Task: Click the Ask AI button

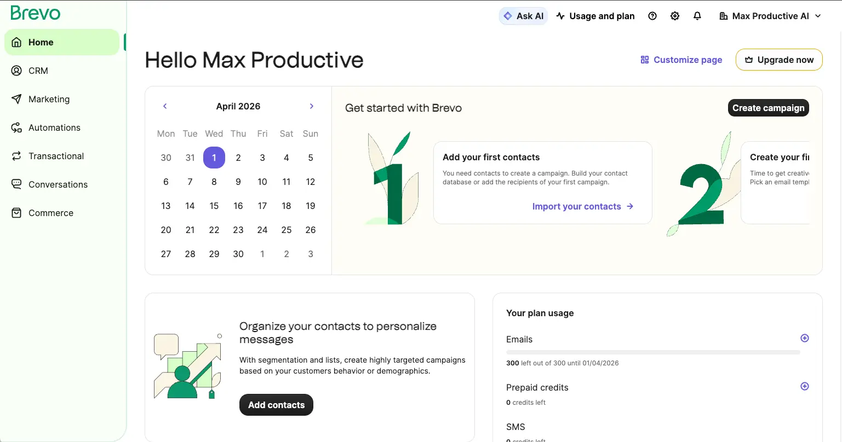Action: click(x=523, y=16)
